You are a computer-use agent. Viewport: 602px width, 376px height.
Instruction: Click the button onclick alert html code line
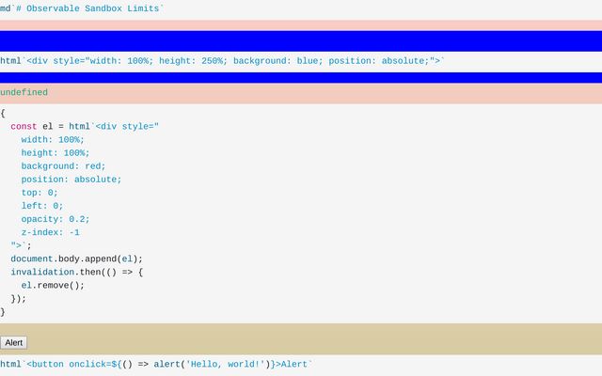[156, 364]
